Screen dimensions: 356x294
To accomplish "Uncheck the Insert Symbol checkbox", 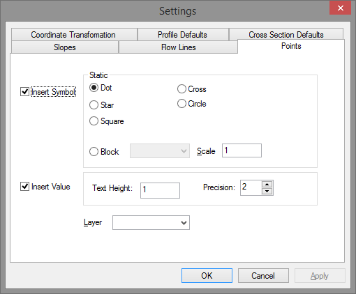I will click(24, 92).
